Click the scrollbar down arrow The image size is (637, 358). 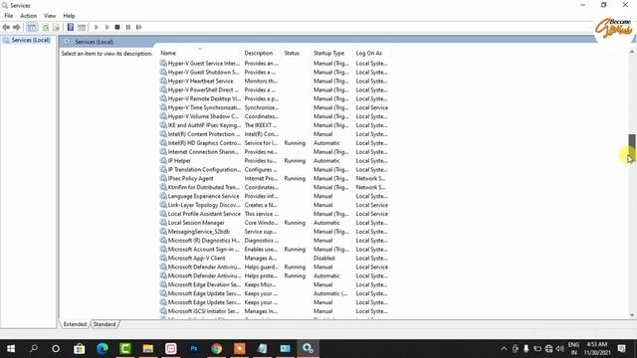click(632, 314)
